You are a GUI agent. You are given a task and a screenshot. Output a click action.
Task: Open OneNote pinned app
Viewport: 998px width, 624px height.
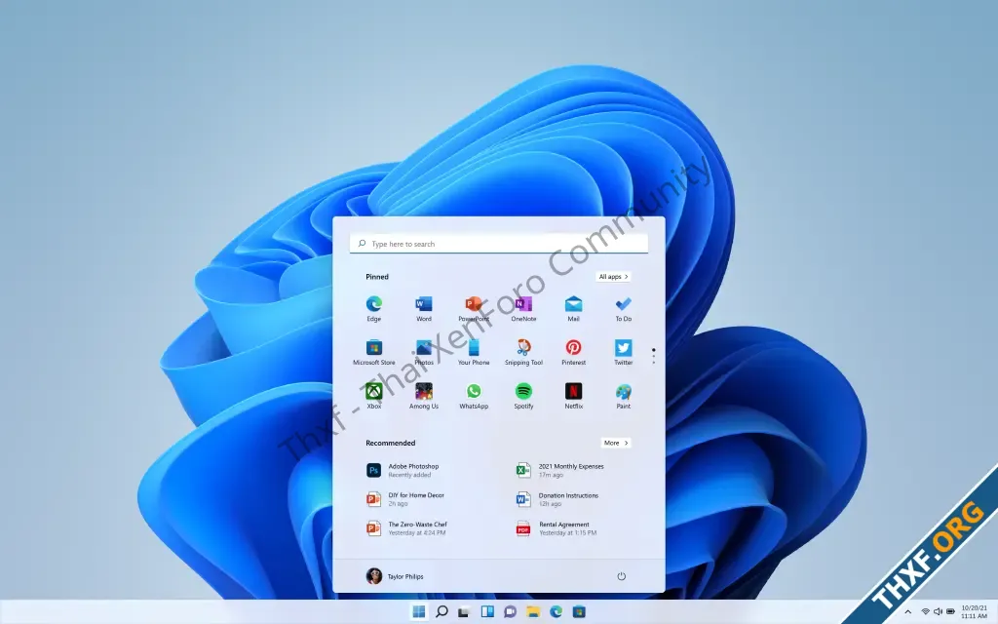coord(523,309)
